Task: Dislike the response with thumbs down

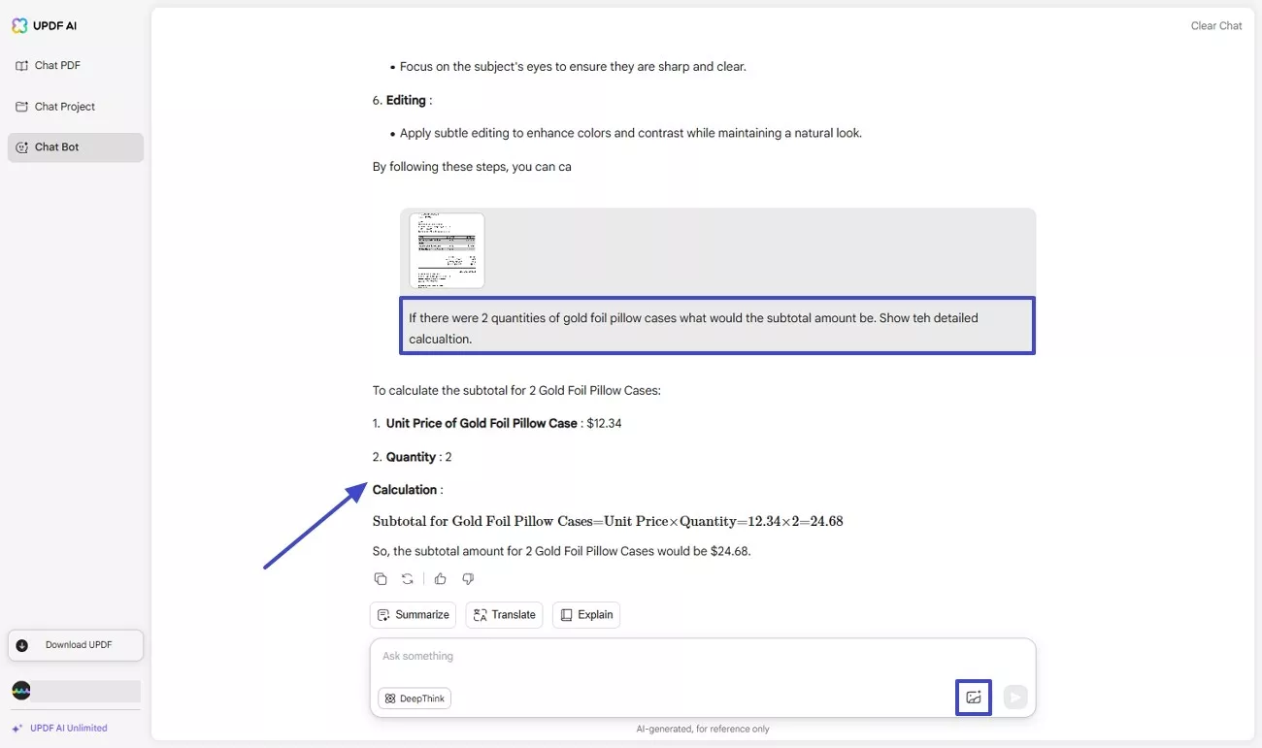Action: (468, 579)
